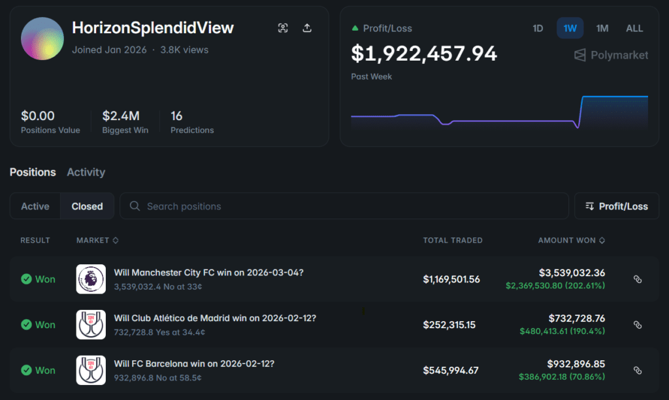Open the Profit/Loss sort dropdown
The height and width of the screenshot is (400, 669).
[616, 206]
